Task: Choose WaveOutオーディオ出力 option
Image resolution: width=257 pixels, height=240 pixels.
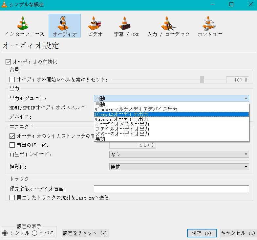Action: click(171, 119)
